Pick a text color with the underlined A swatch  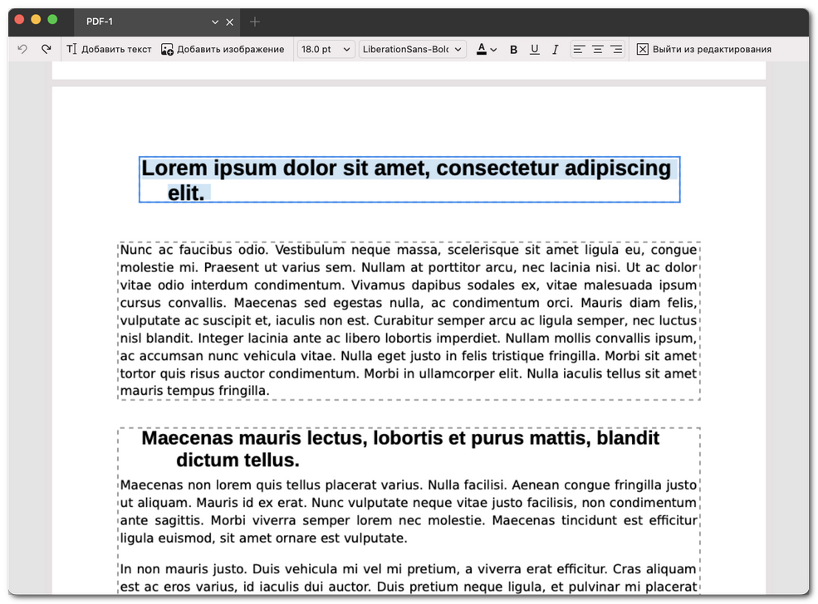click(x=482, y=49)
